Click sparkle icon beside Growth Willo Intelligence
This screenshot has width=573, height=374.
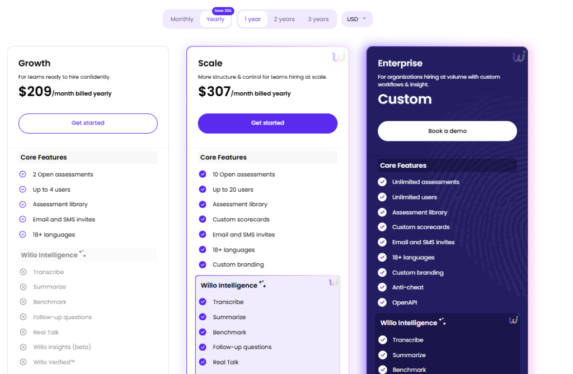(x=82, y=254)
